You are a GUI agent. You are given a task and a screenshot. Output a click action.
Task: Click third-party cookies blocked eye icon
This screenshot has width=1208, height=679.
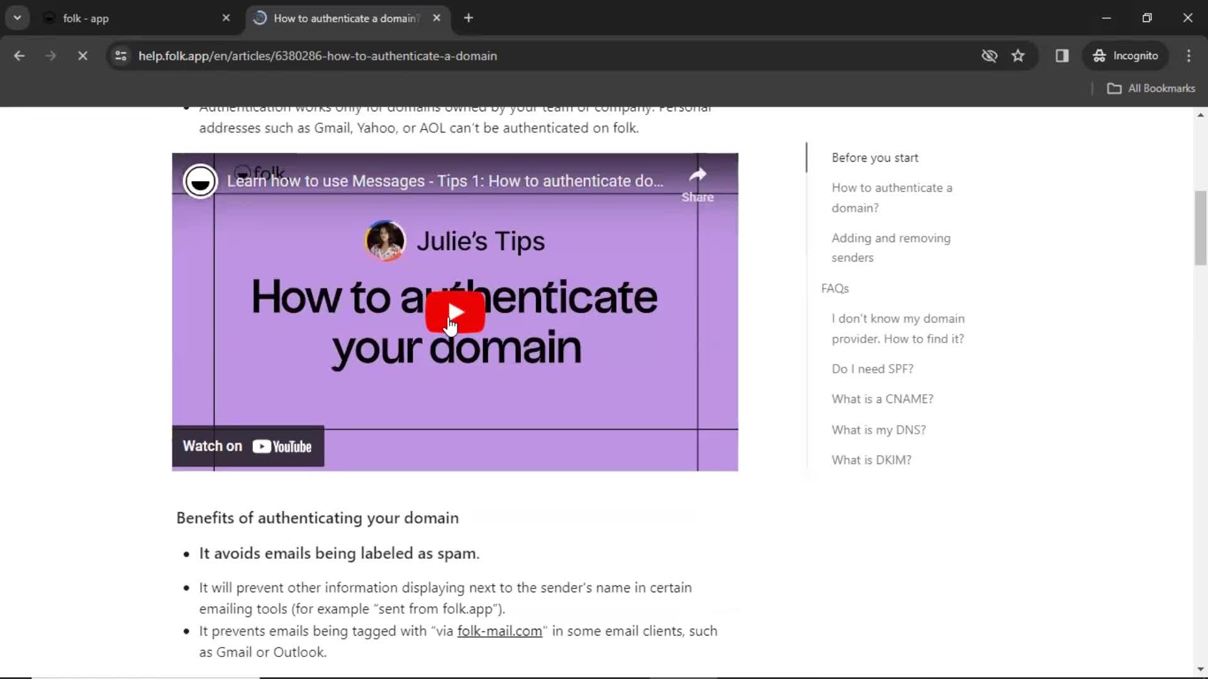coord(989,56)
